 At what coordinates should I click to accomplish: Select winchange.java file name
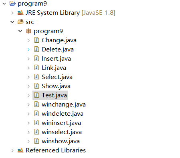tap(64, 105)
